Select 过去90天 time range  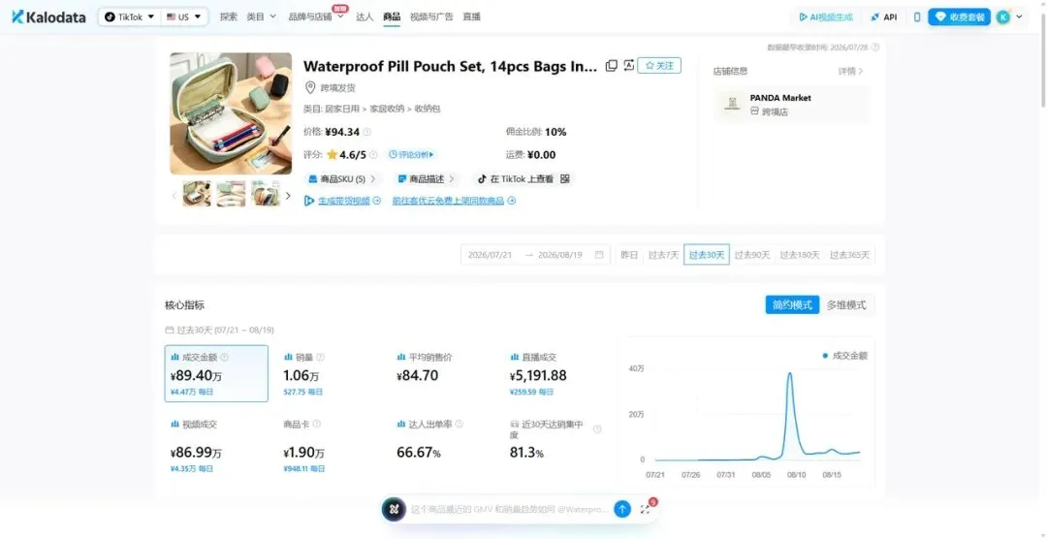tap(752, 254)
